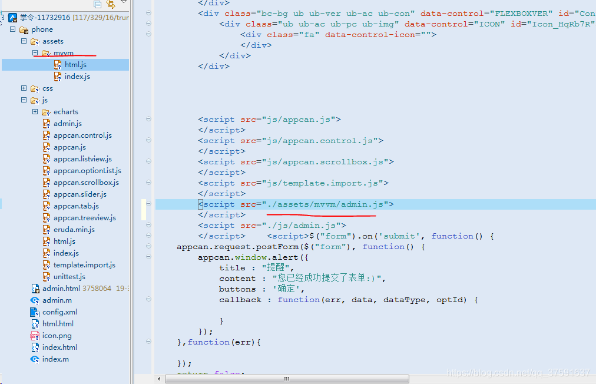Click the admin.m file icon
Viewport: 596px width, 384px height.
click(35, 301)
